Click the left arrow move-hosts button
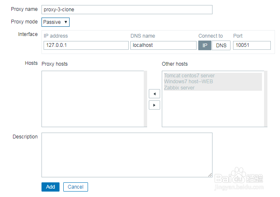This screenshot has width=280, height=197. coord(154,94)
